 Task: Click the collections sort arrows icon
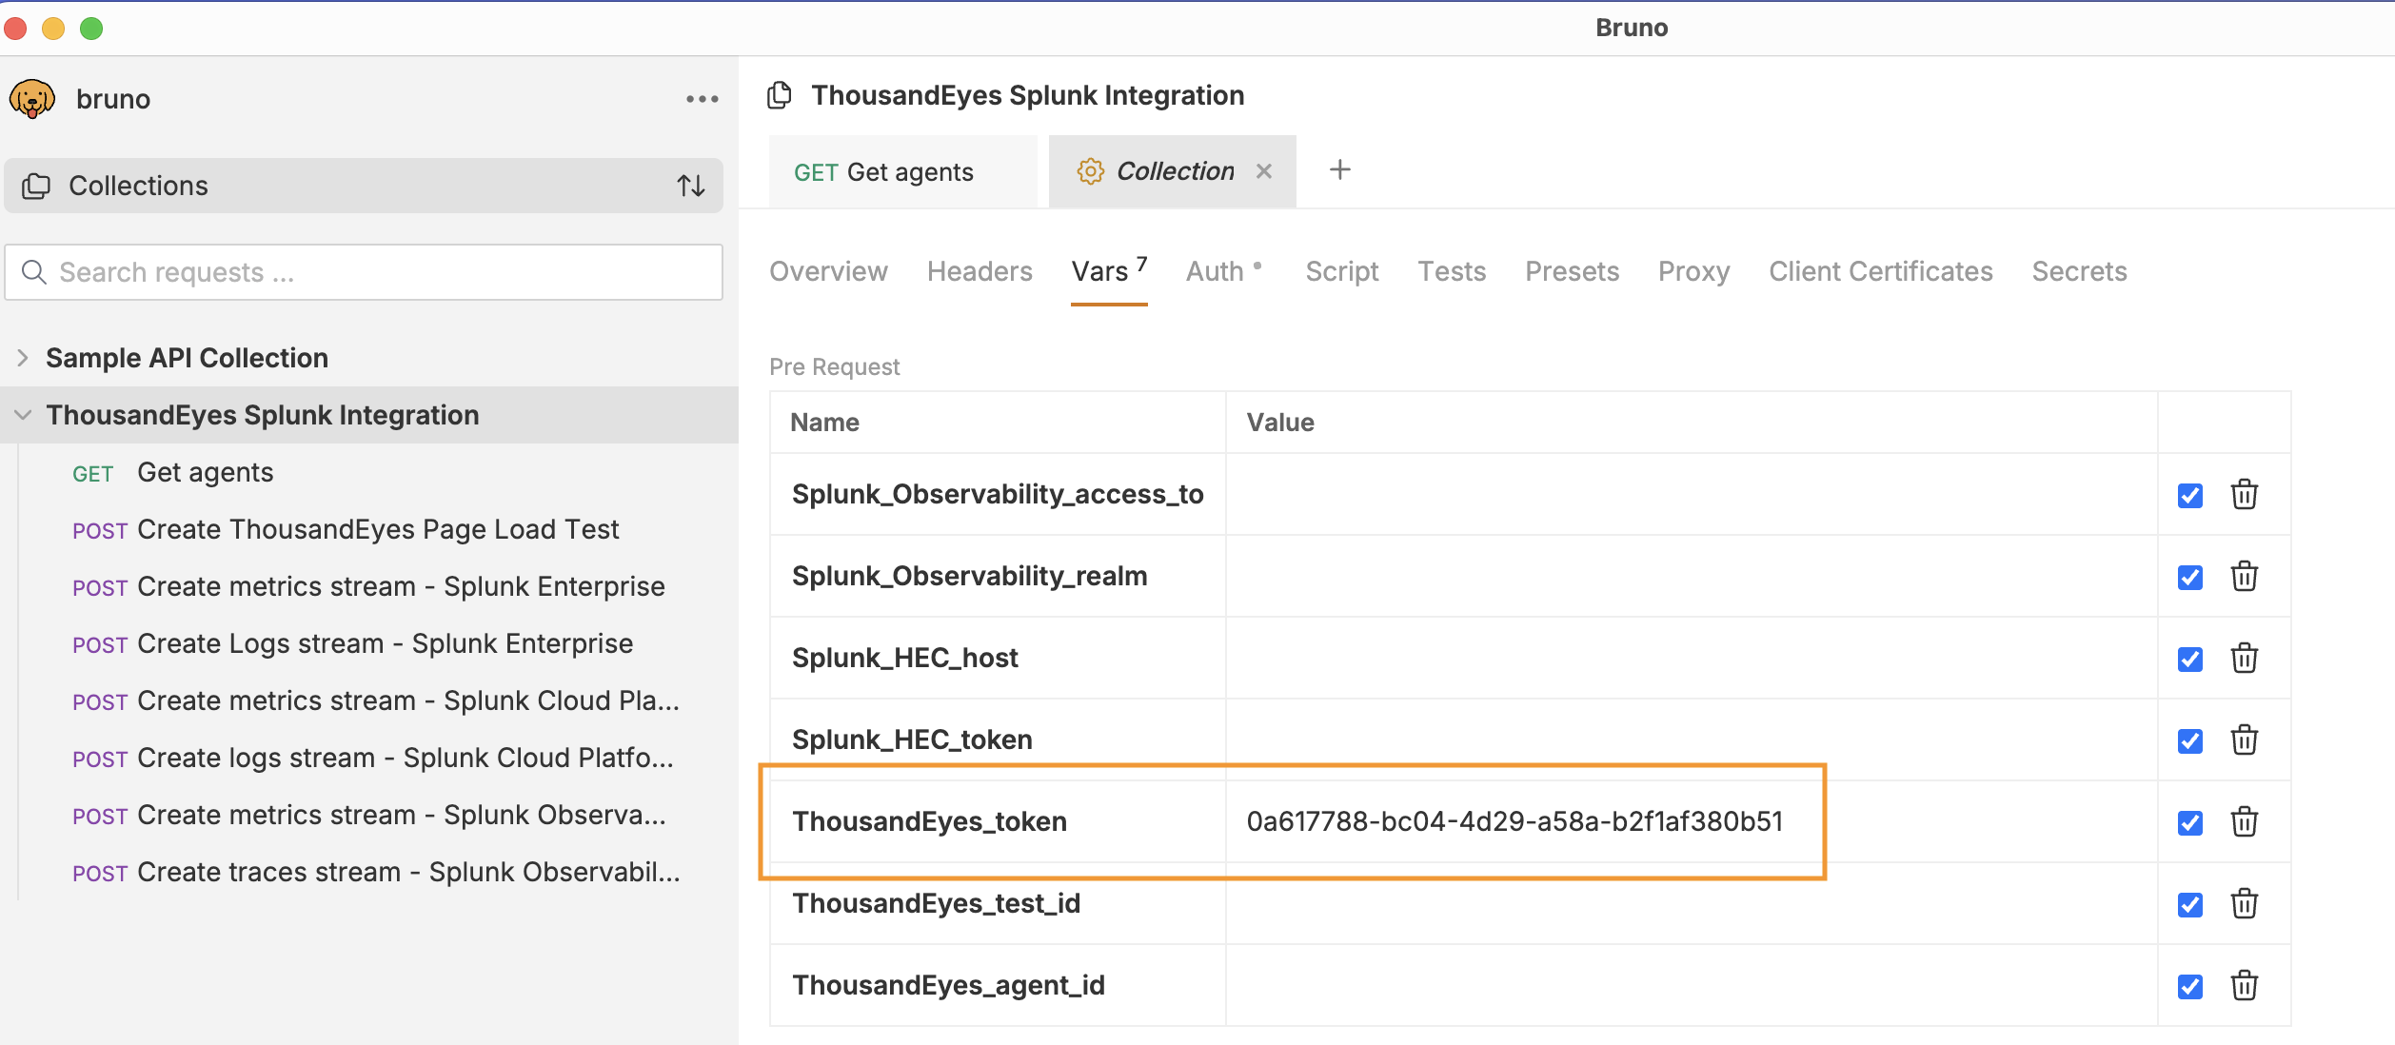click(x=691, y=186)
